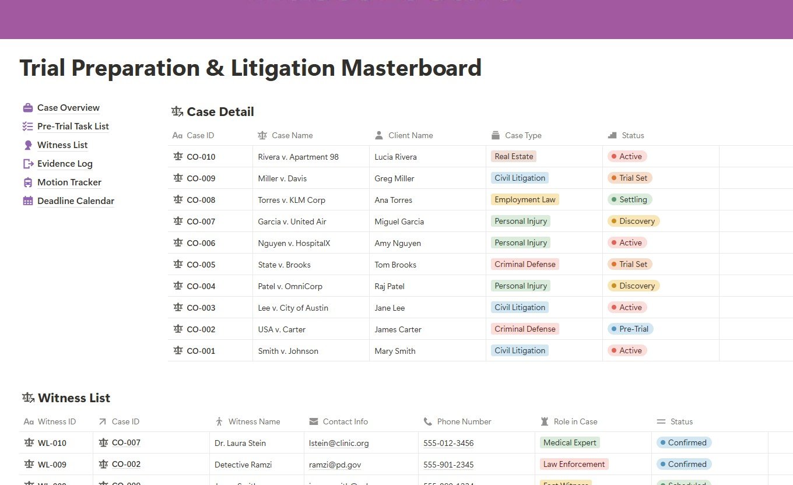793x485 pixels.
Task: Click the scales icon in row CO-004
Action: tap(178, 286)
